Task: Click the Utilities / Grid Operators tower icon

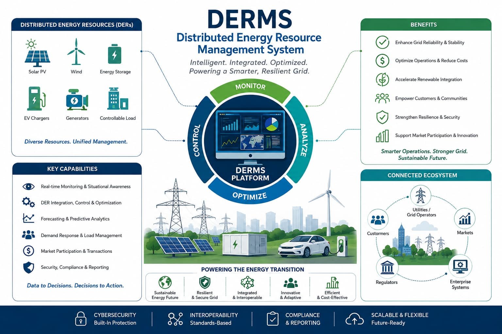Action: 420,195
